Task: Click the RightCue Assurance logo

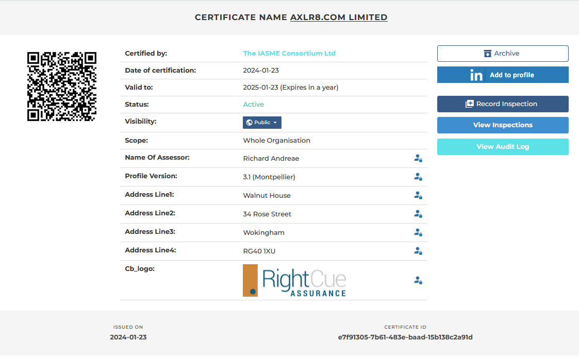Action: tap(294, 281)
